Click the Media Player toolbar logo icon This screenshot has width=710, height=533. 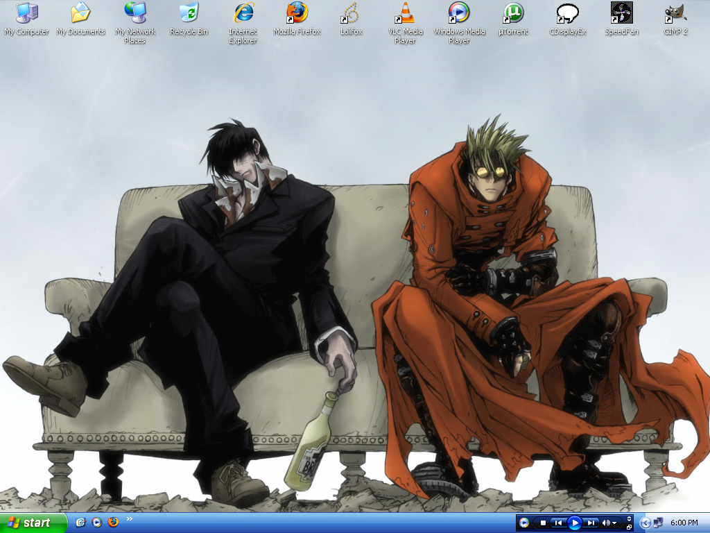(x=524, y=523)
